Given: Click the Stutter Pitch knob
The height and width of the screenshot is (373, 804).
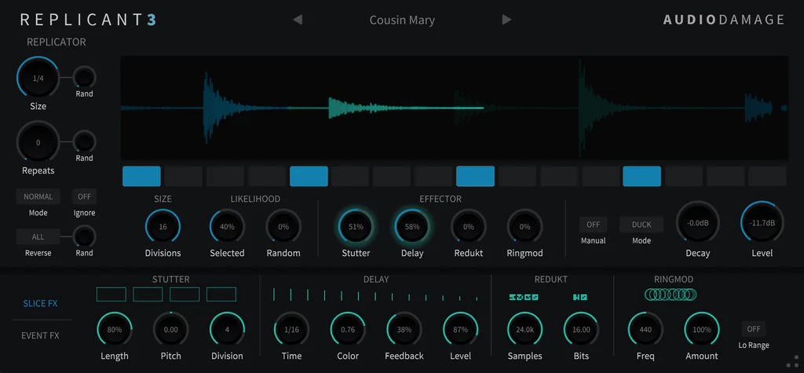Looking at the screenshot, I should pyautogui.click(x=170, y=329).
